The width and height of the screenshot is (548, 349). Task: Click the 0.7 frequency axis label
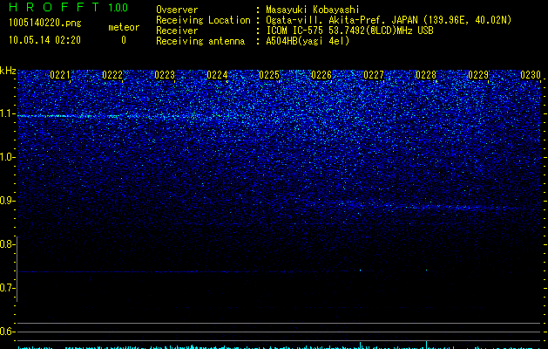(x=8, y=288)
